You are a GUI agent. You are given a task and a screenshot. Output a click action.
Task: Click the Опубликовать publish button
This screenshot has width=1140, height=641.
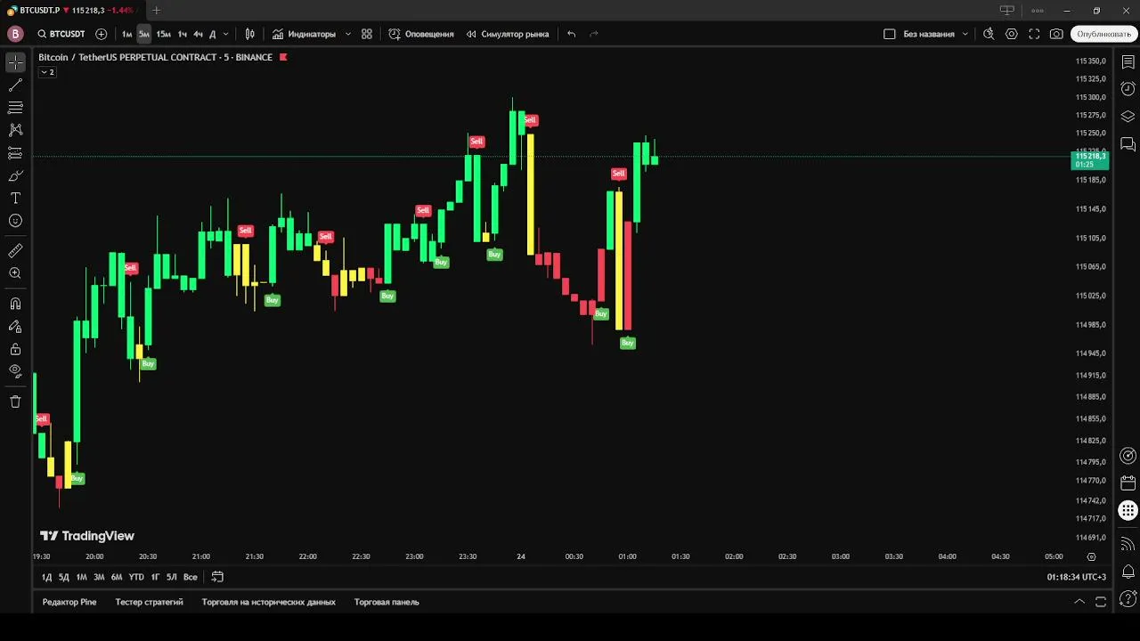(x=1103, y=34)
